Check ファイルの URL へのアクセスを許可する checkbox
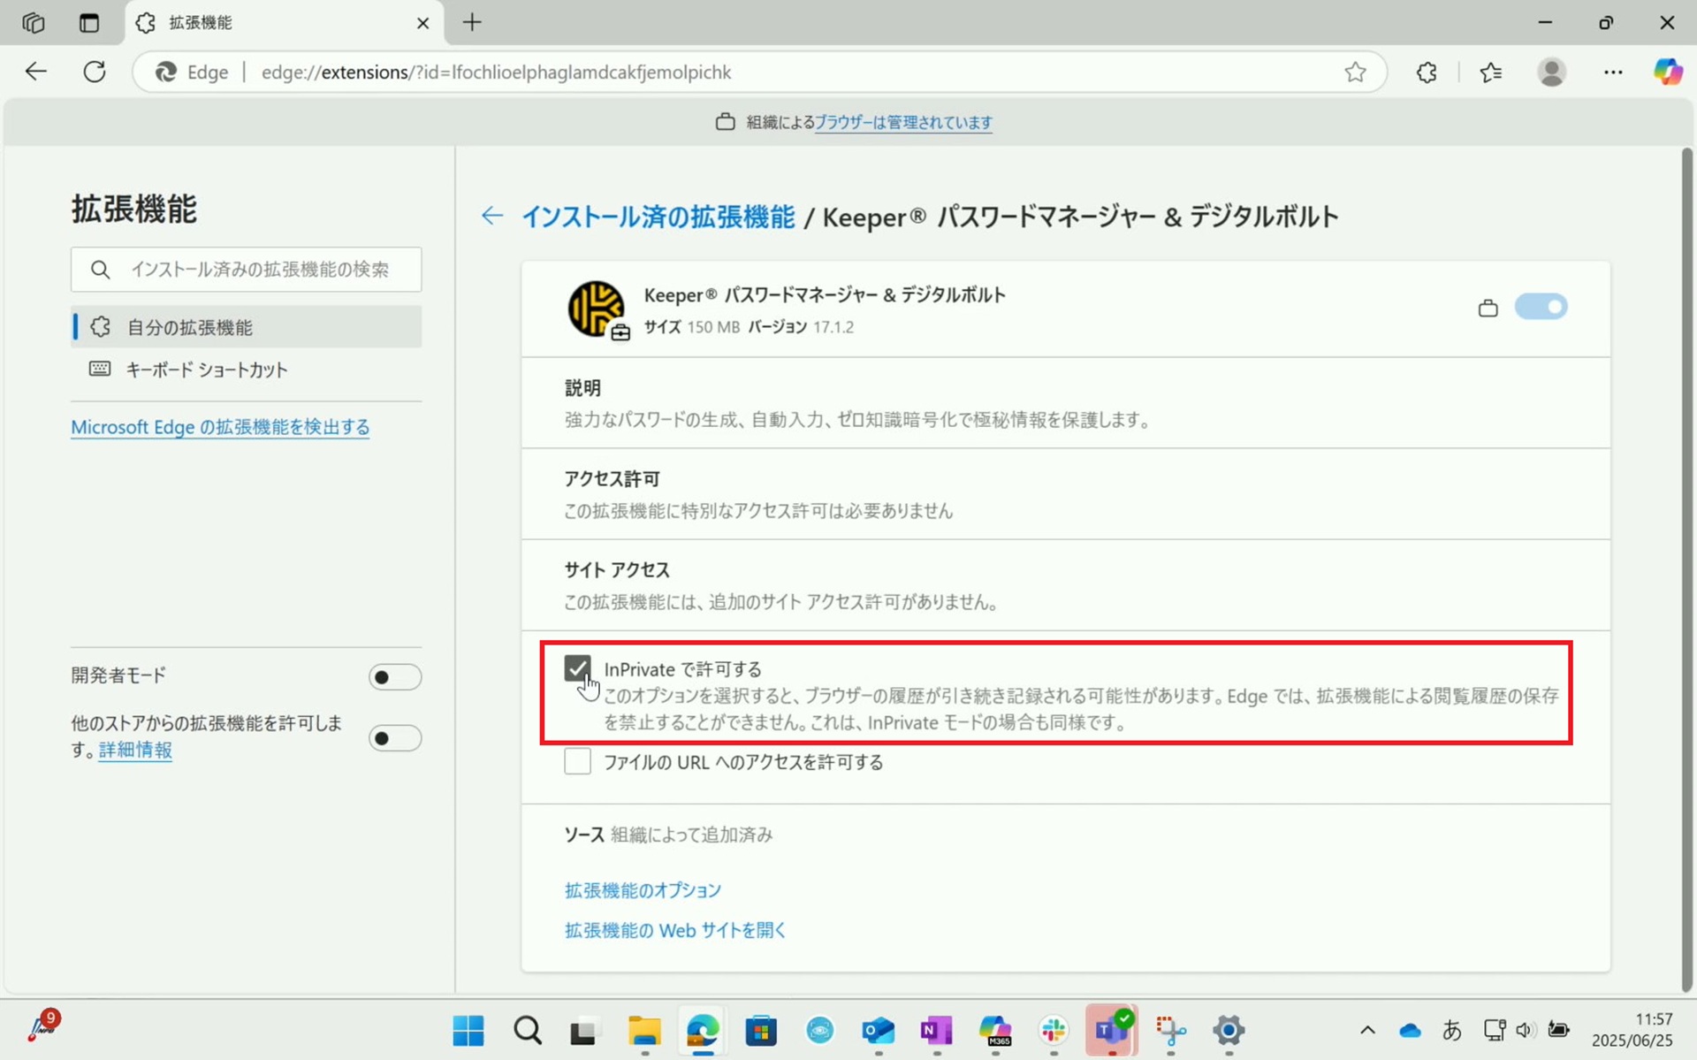This screenshot has width=1697, height=1060. [577, 761]
